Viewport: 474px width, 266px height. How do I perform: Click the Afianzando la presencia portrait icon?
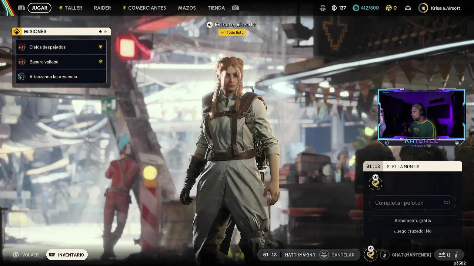(x=22, y=76)
